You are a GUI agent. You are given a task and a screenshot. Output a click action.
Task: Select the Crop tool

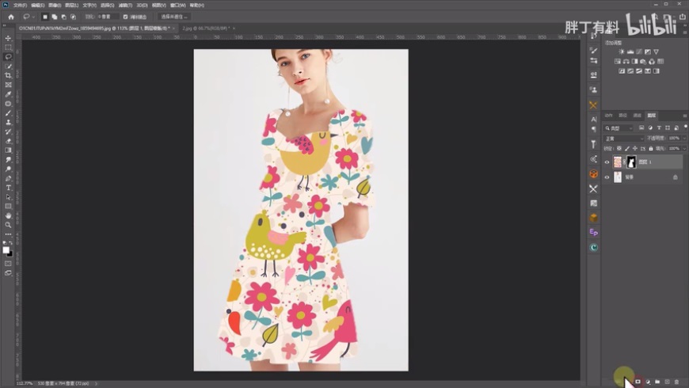[x=8, y=75]
